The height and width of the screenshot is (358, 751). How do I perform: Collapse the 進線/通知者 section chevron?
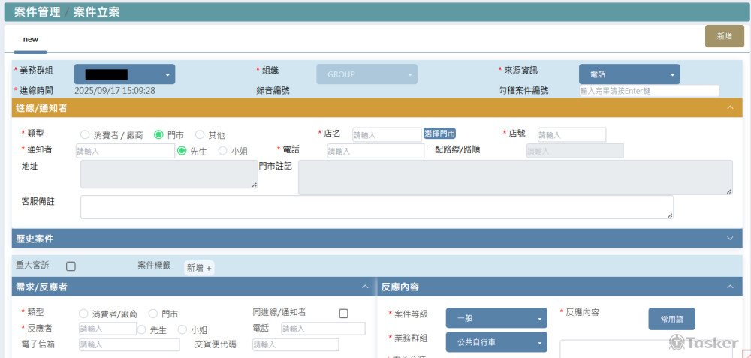pyautogui.click(x=730, y=108)
